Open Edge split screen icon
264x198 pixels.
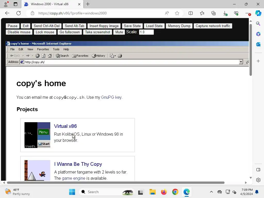[x=191, y=13]
